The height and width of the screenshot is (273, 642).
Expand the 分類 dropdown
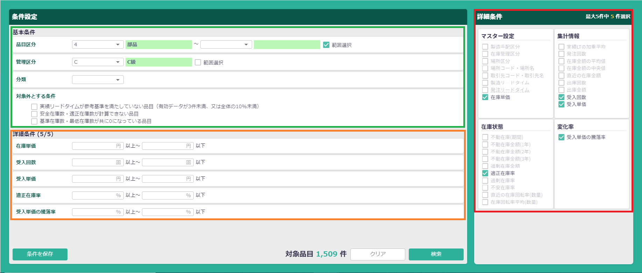(98, 80)
